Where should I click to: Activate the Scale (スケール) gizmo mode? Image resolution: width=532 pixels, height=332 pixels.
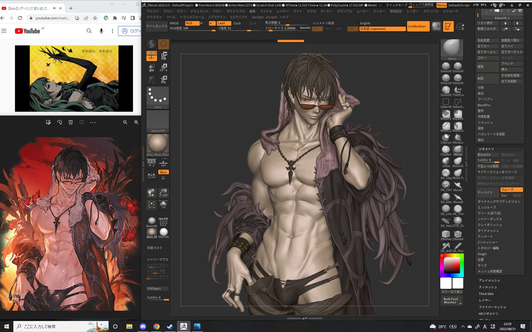click(164, 68)
